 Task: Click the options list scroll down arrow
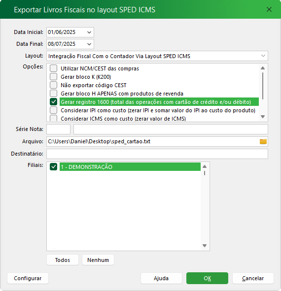[x=263, y=117]
